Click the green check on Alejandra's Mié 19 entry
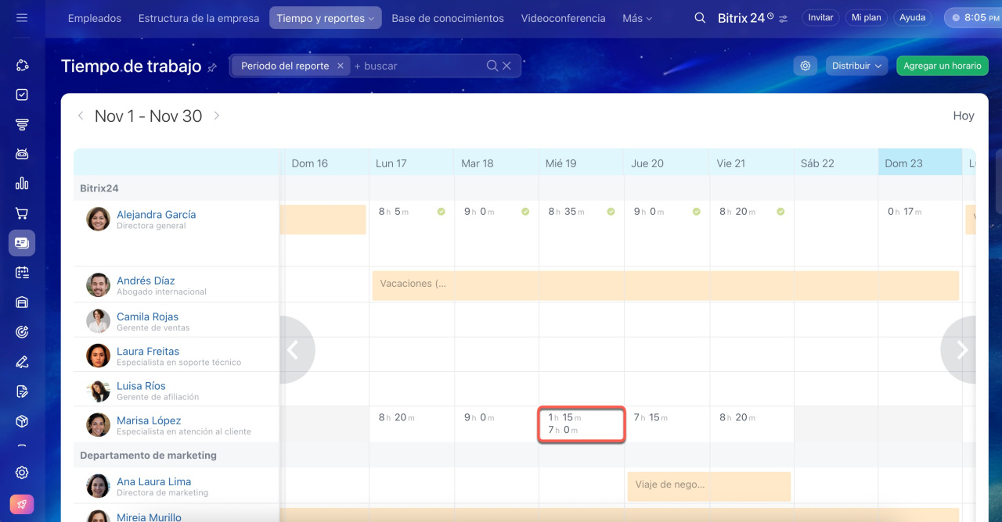1002x522 pixels. pos(611,212)
